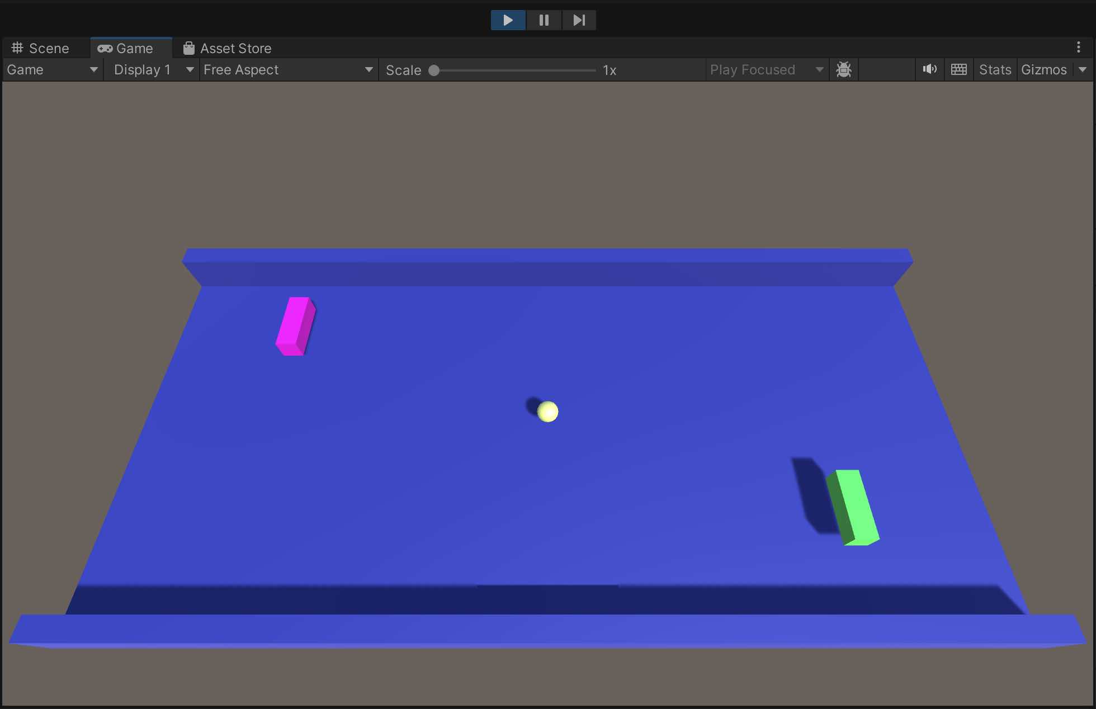Open the Free Aspect dropdown
Screen dimensions: 1096x709
(x=287, y=69)
